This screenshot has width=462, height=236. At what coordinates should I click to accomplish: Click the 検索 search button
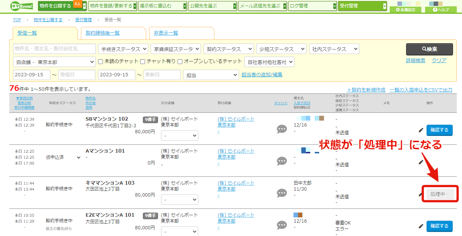[x=430, y=49]
